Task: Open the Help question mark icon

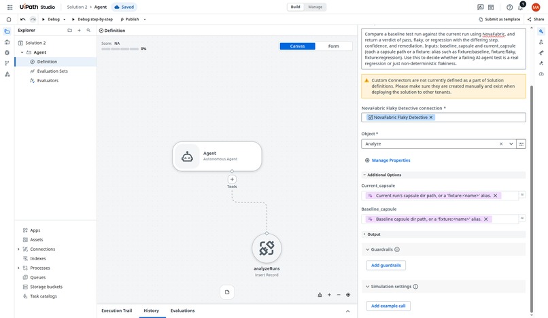Action: click(509, 7)
